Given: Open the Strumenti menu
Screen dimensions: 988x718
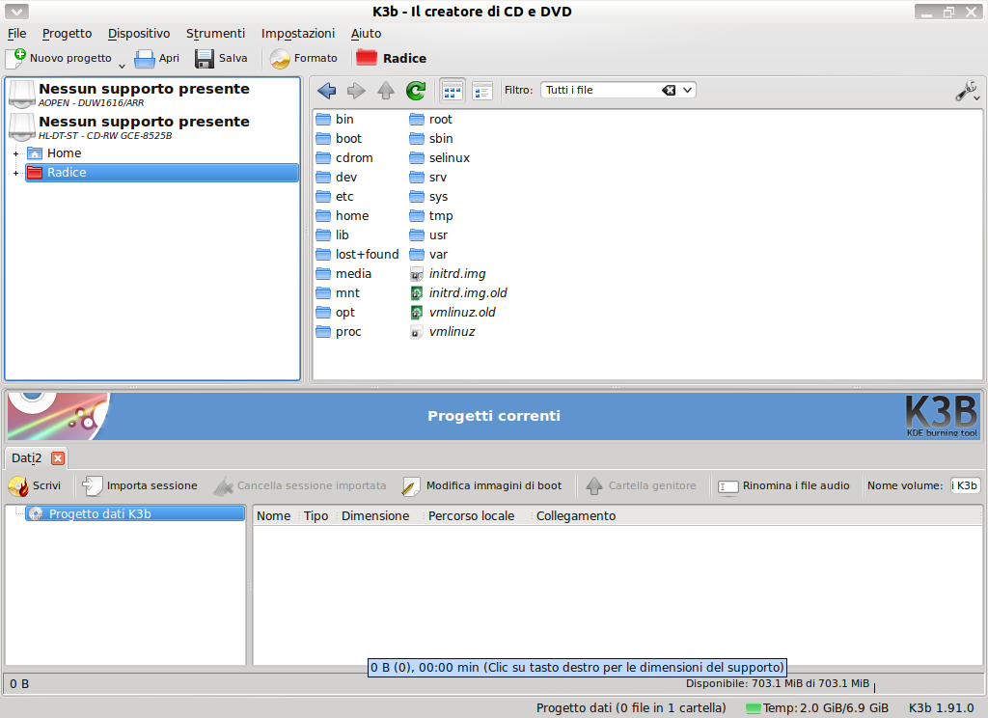Looking at the screenshot, I should click(x=215, y=33).
